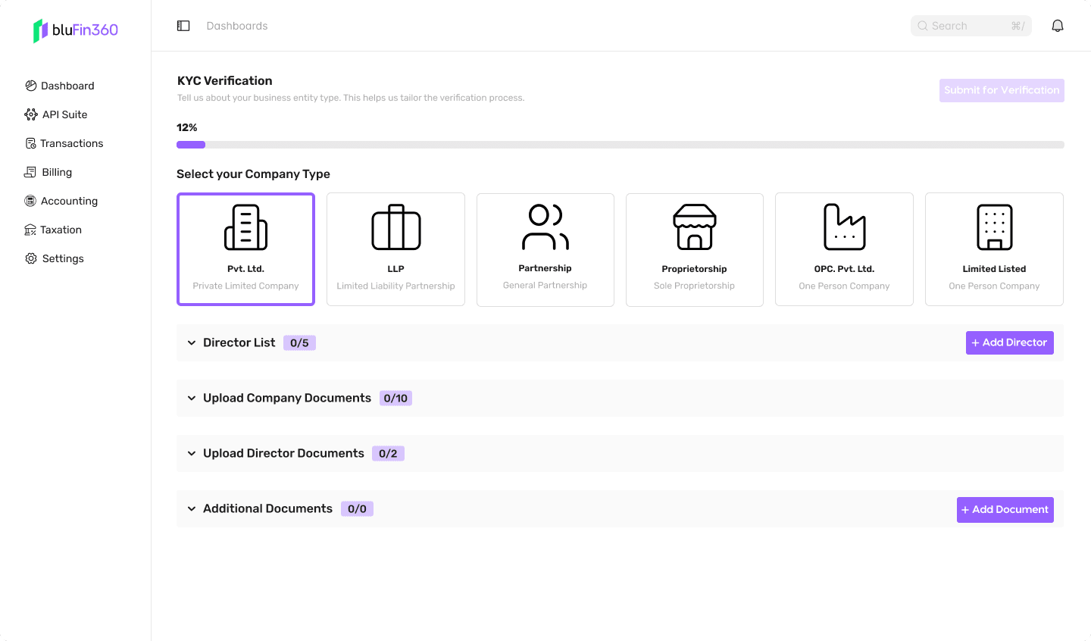
Task: Open notifications via the bell icon
Action: [x=1058, y=25]
